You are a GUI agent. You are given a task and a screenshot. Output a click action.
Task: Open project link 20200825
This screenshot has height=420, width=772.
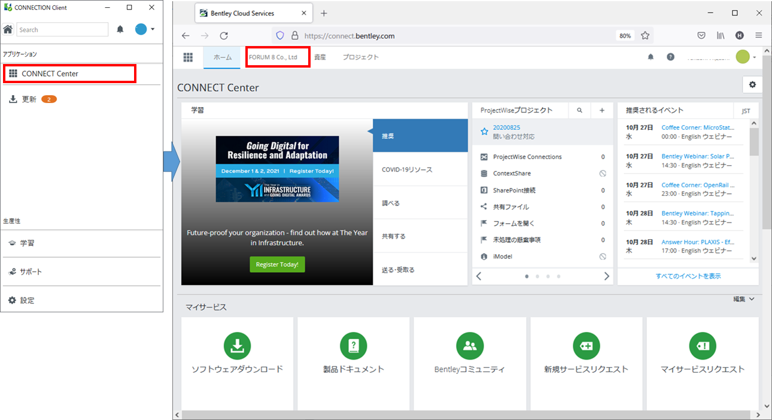pyautogui.click(x=506, y=127)
